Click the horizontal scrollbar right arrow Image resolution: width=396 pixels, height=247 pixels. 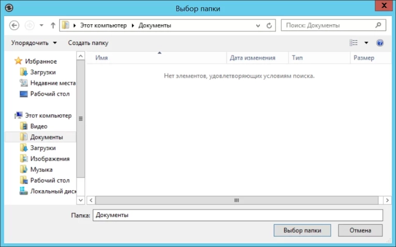tap(388, 200)
